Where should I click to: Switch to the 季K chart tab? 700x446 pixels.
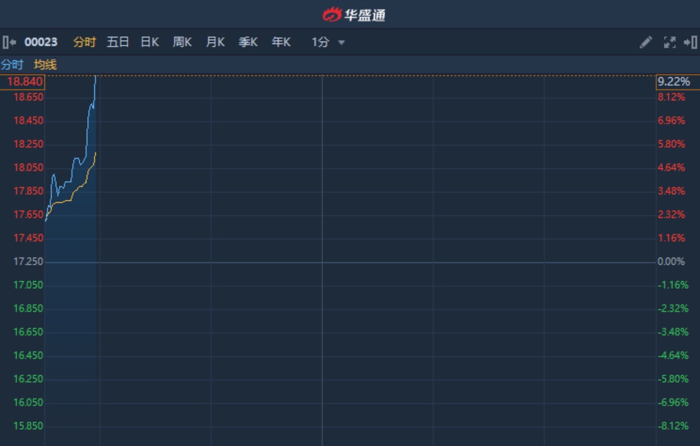click(248, 43)
